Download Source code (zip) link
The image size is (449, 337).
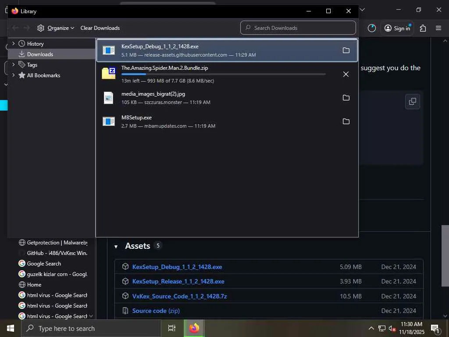(x=156, y=311)
